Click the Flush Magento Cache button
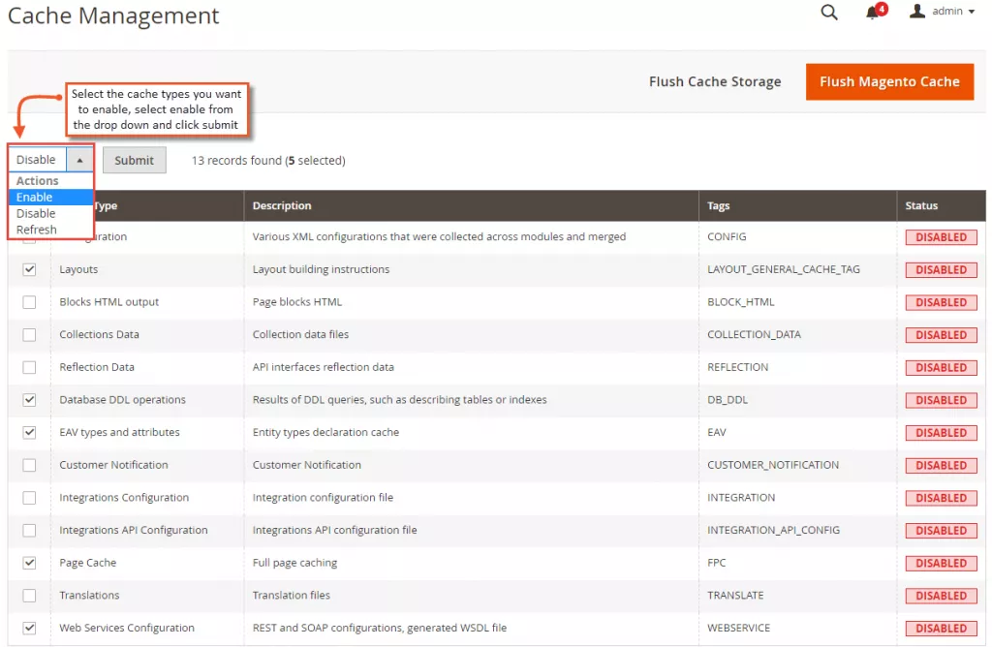Screen dimensions: 992x647 pyautogui.click(x=888, y=81)
